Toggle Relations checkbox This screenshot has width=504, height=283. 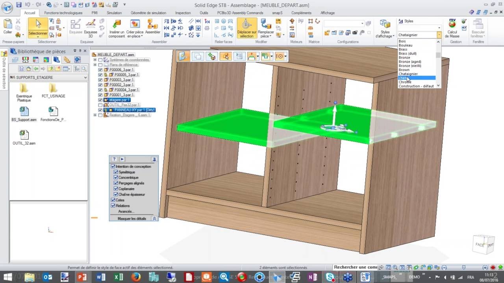[x=113, y=206]
